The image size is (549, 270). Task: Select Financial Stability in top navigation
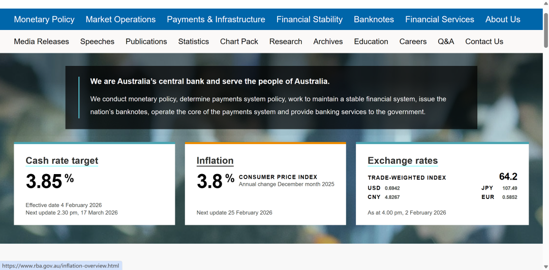pyautogui.click(x=310, y=19)
